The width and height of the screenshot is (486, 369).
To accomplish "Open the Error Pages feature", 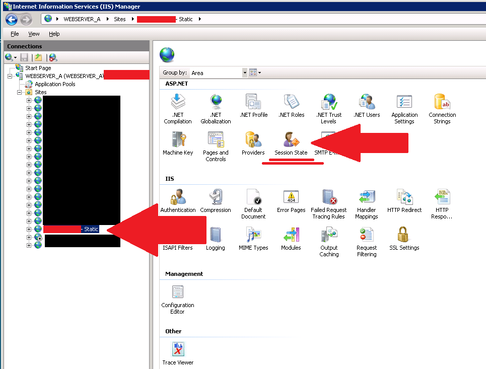I will coord(291,201).
